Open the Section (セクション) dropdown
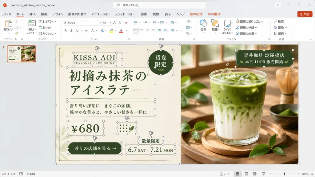This screenshot has width=315, height=177. [47, 33]
